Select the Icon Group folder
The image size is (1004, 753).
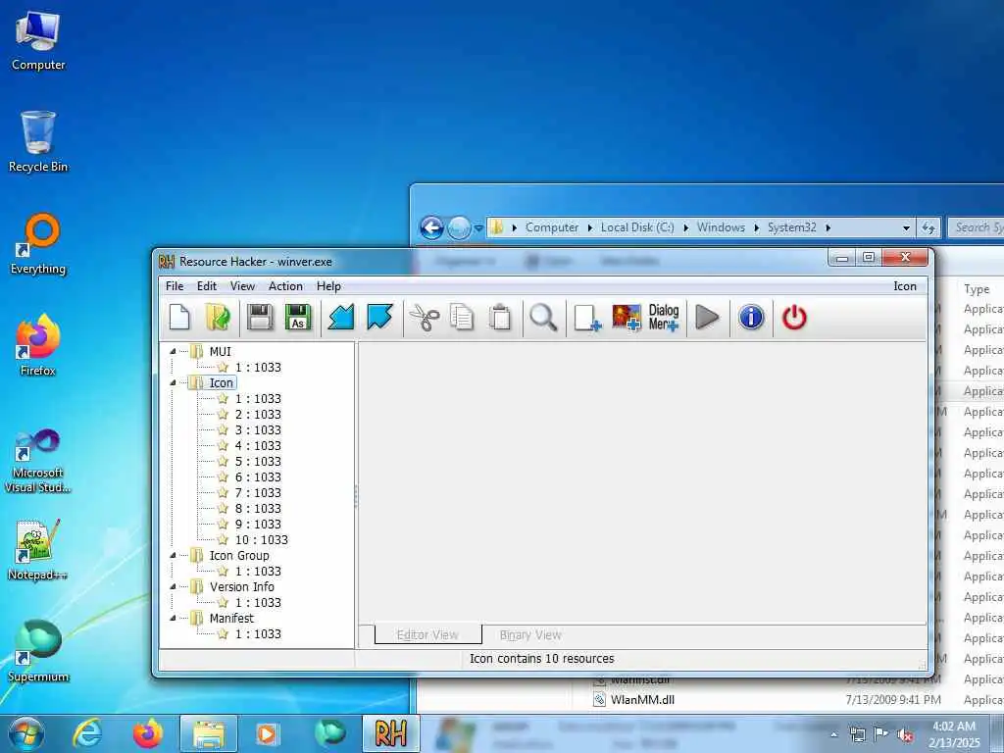click(239, 556)
